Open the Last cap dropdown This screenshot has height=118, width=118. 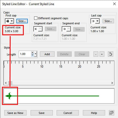(97, 21)
